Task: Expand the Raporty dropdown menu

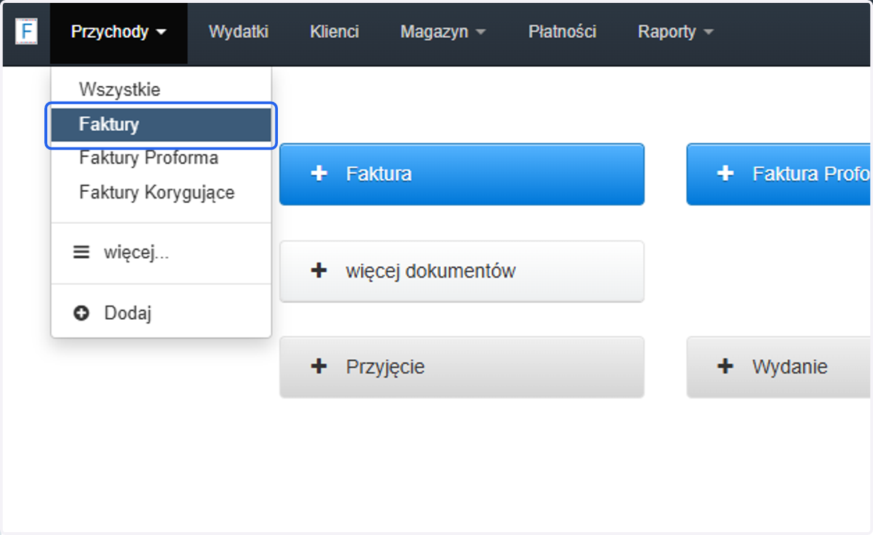Action: pyautogui.click(x=675, y=33)
